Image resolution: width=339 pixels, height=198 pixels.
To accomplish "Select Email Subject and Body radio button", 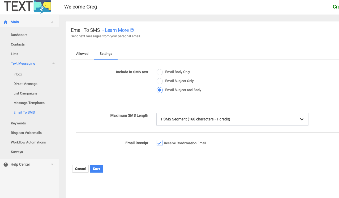I will 160,90.
